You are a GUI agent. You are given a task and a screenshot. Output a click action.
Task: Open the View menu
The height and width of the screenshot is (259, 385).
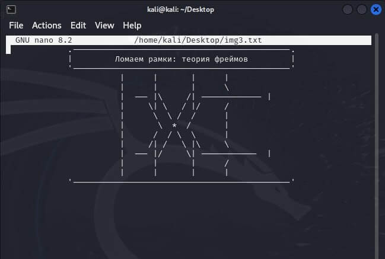pos(104,25)
